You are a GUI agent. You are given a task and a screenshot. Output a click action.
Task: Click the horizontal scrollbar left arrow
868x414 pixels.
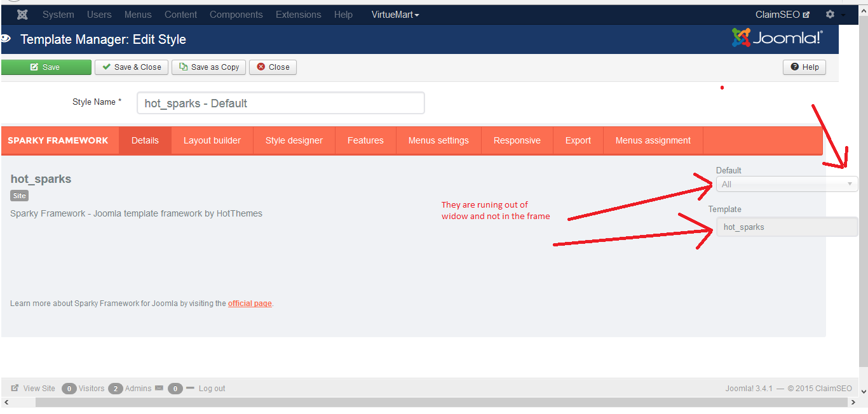(6, 403)
